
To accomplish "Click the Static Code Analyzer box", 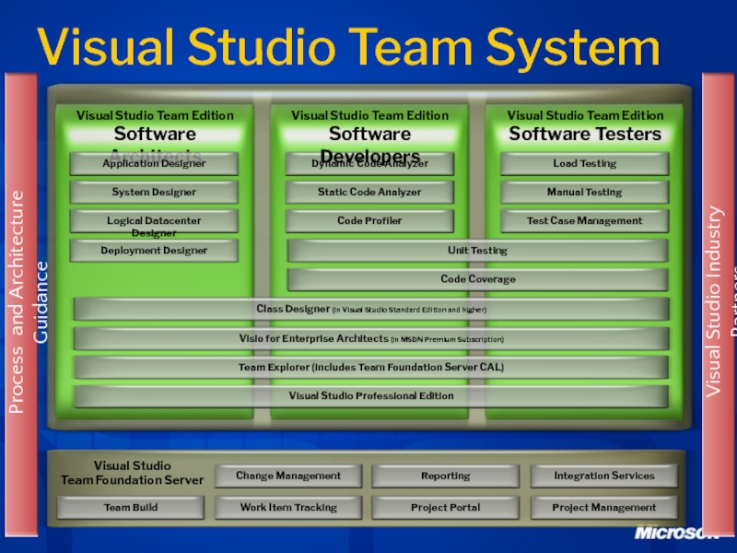I will click(x=369, y=193).
